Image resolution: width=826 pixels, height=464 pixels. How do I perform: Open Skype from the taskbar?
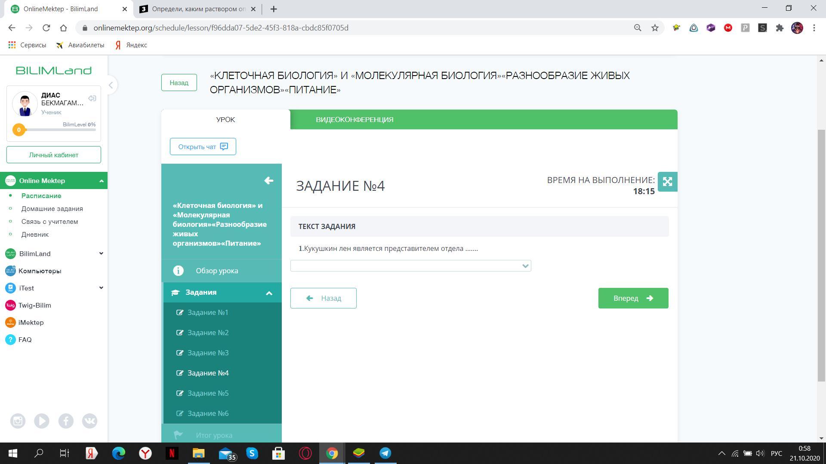point(252,453)
